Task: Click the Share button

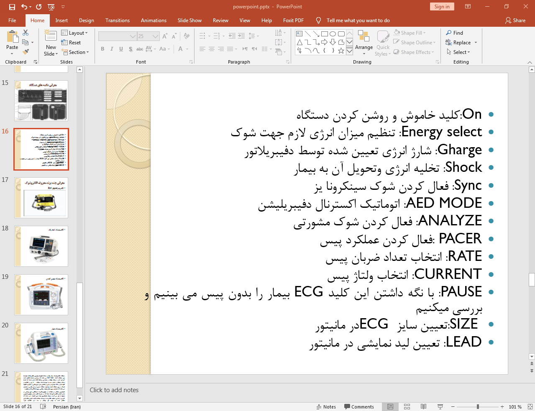Action: tap(515, 20)
